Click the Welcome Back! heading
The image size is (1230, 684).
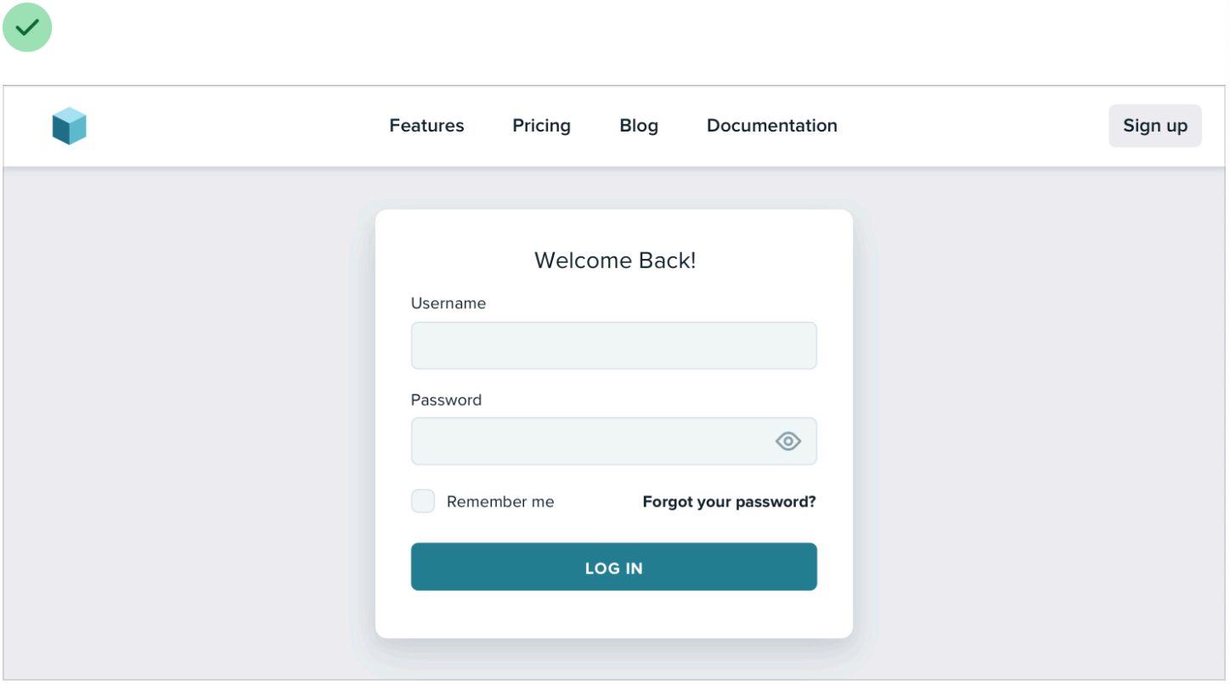click(x=614, y=261)
